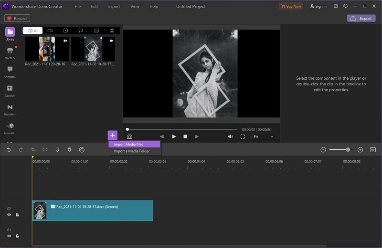The image size is (382, 248).
Task: Open the Transition panel
Action: (10, 109)
